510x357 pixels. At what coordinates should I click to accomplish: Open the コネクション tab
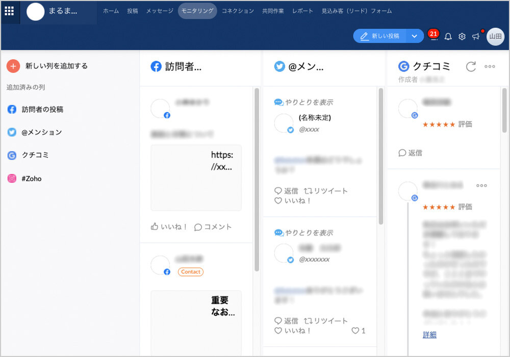pyautogui.click(x=238, y=11)
